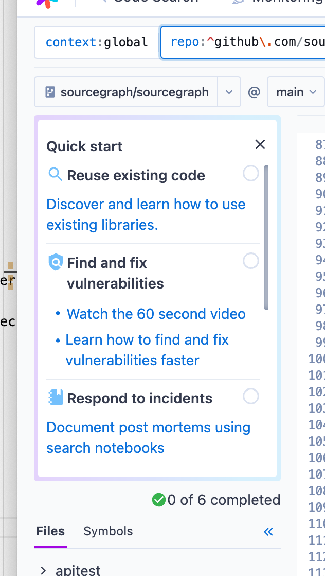
Task: Click the magnifier icon beside Reuse existing code
Action: (56, 175)
